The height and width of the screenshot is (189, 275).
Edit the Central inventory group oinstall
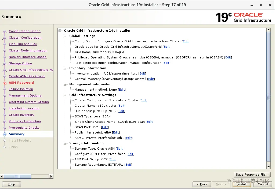151,79
